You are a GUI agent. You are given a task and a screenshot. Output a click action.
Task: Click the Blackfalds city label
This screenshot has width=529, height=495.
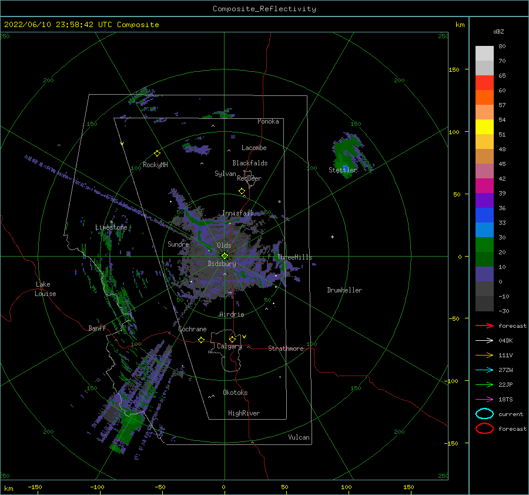coord(250,163)
